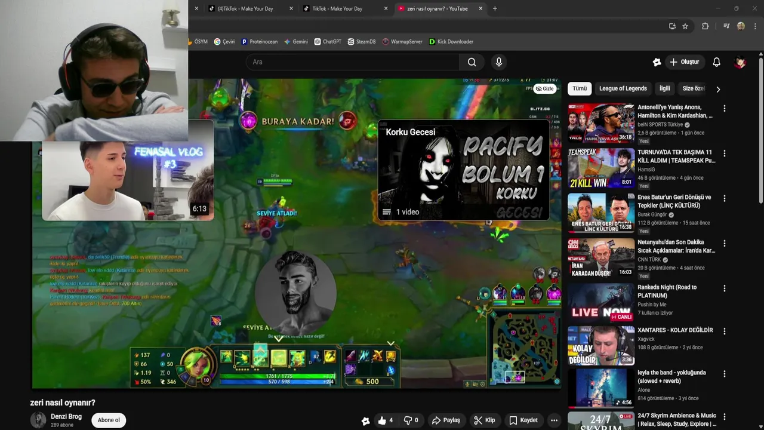Open options menu for Antonelli'ye Yanlış Anons

pyautogui.click(x=724, y=109)
